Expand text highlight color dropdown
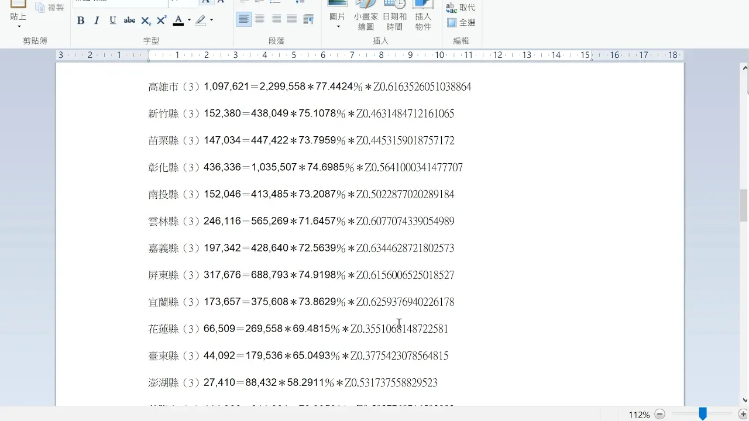 (211, 20)
